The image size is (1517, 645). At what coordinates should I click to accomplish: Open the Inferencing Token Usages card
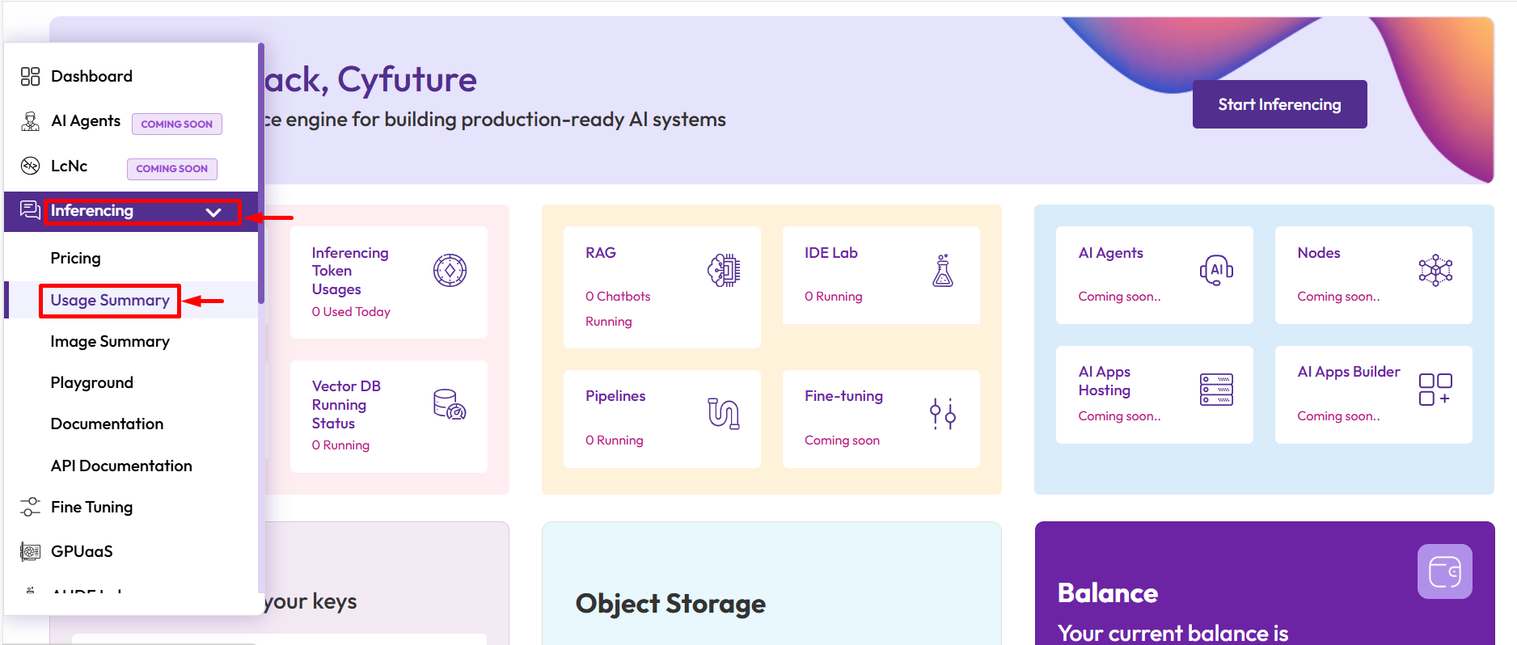tap(388, 282)
